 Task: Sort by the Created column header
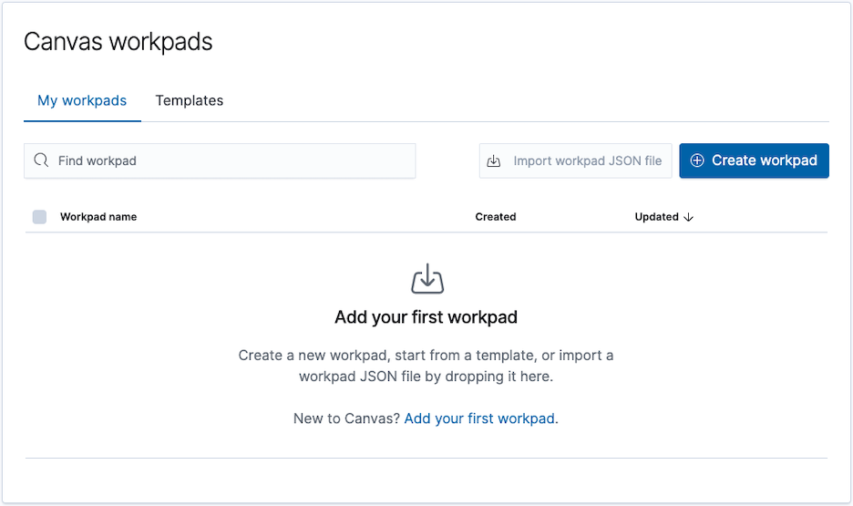click(x=496, y=217)
